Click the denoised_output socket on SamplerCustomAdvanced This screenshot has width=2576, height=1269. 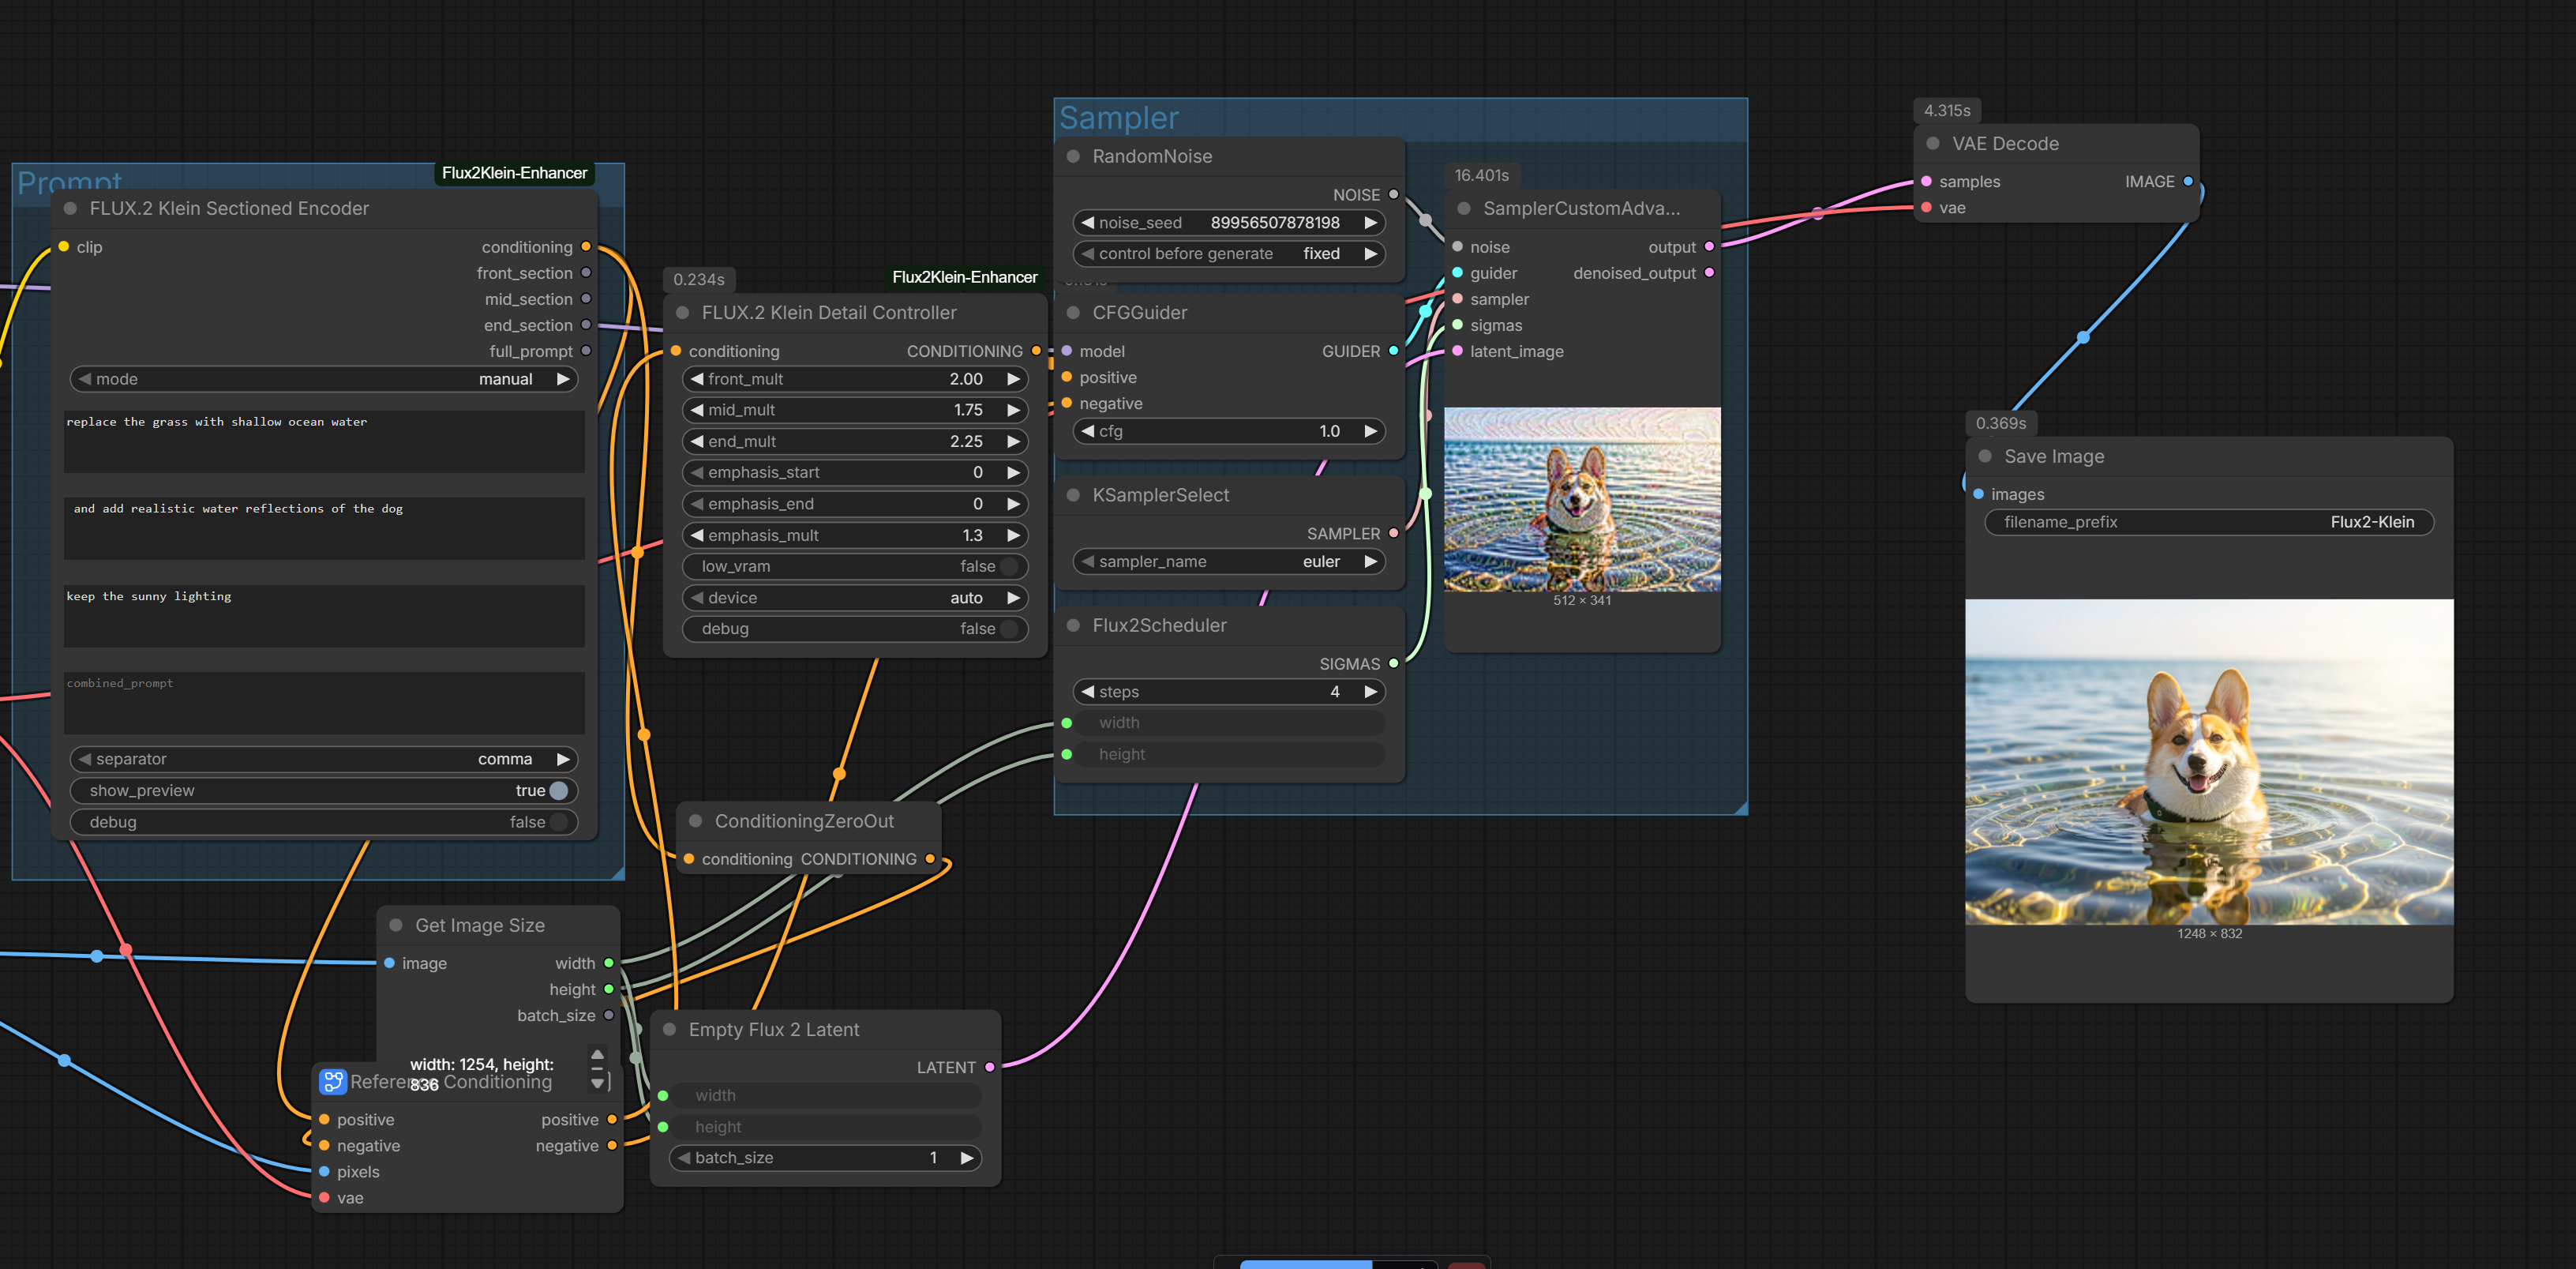click(x=1709, y=273)
